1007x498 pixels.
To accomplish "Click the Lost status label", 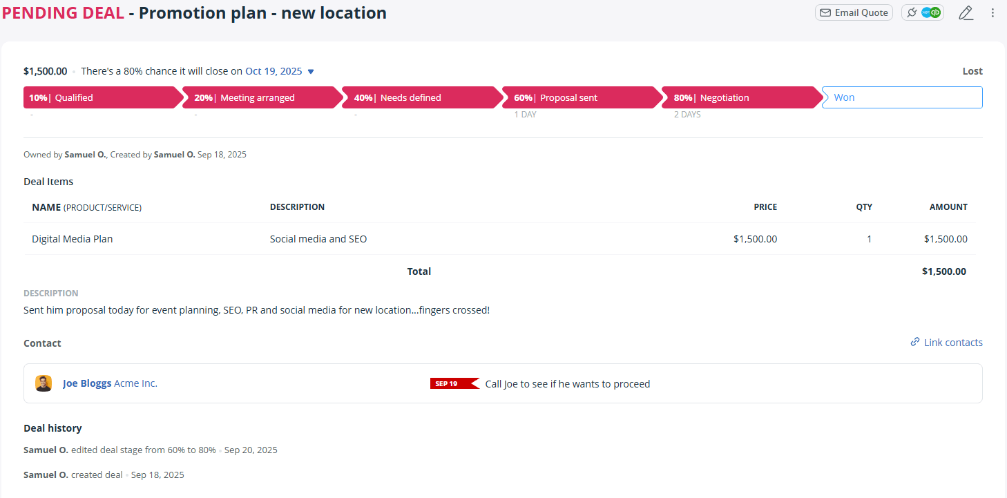I will point(972,70).
